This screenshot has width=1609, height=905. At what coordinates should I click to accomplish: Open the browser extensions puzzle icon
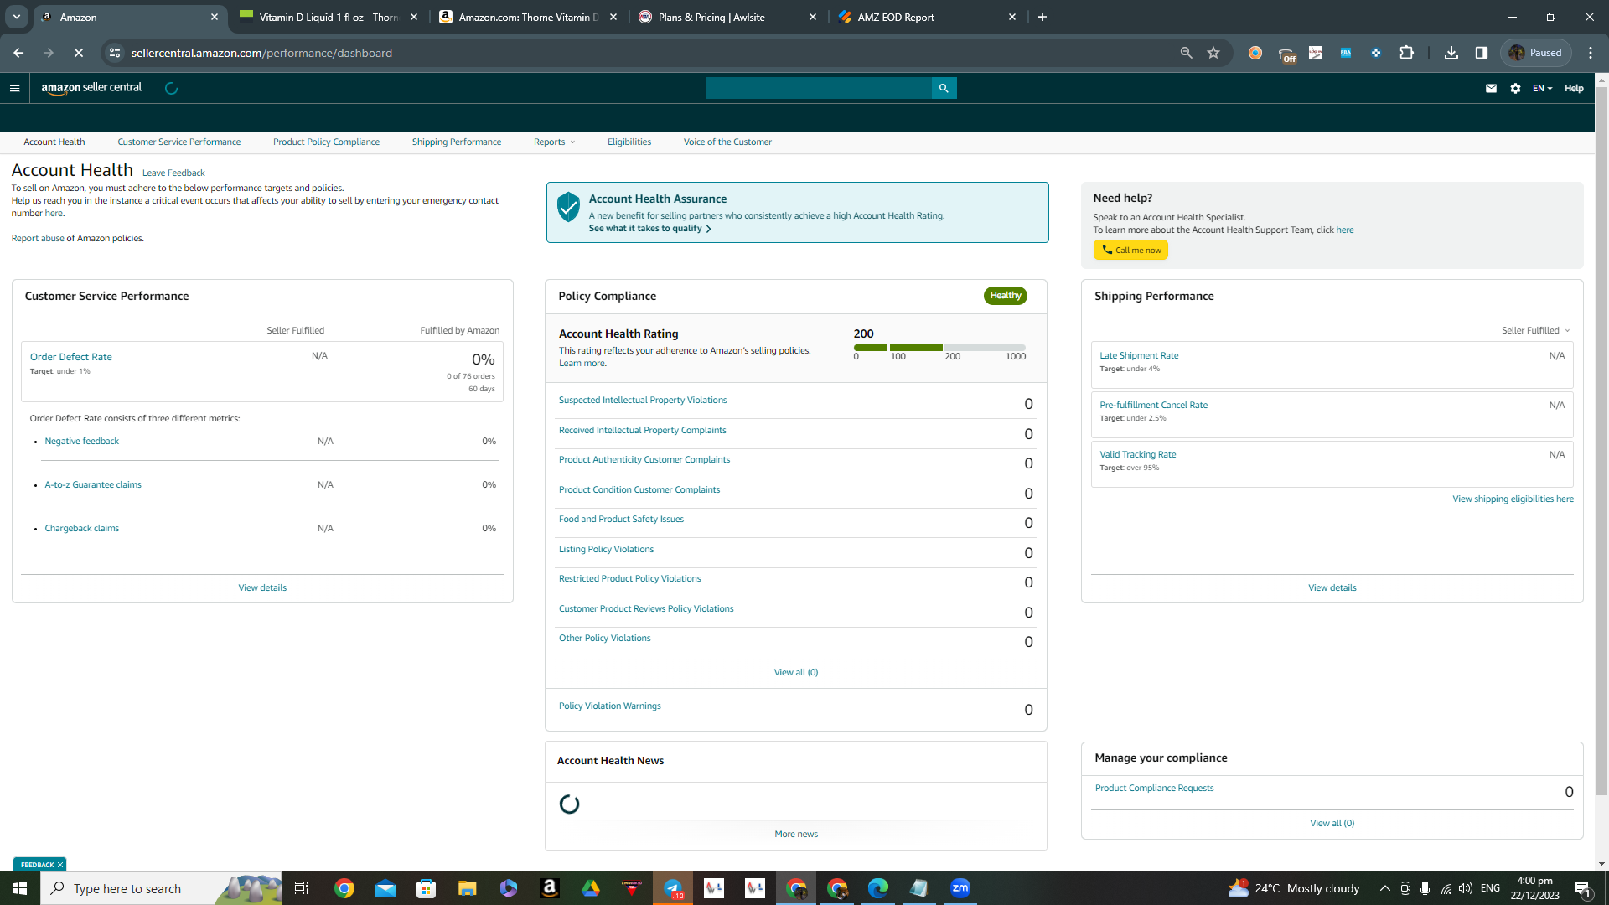coord(1406,53)
